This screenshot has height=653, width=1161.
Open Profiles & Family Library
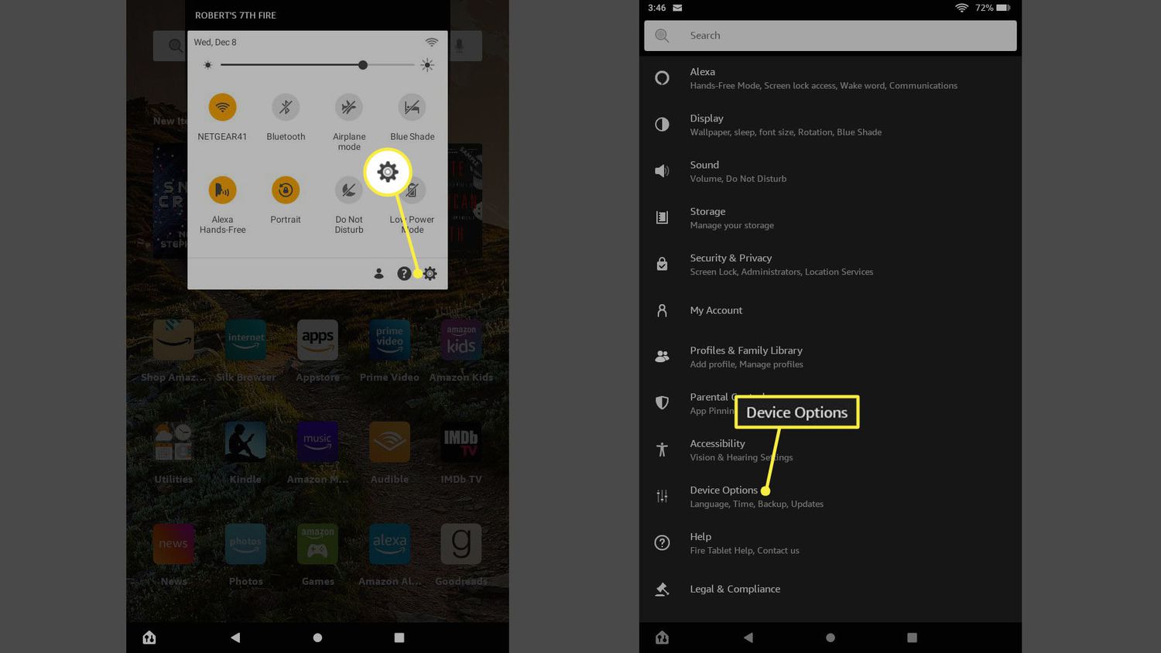pyautogui.click(x=831, y=357)
